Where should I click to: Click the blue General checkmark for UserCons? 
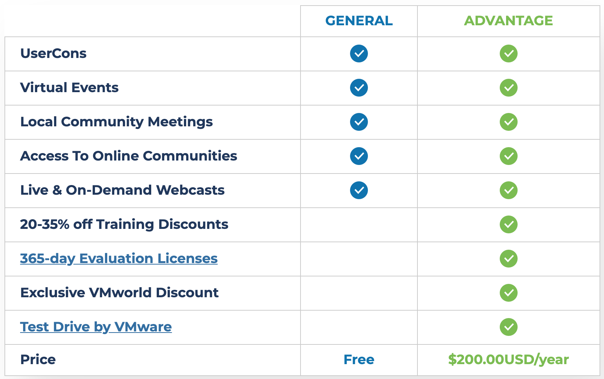point(359,54)
